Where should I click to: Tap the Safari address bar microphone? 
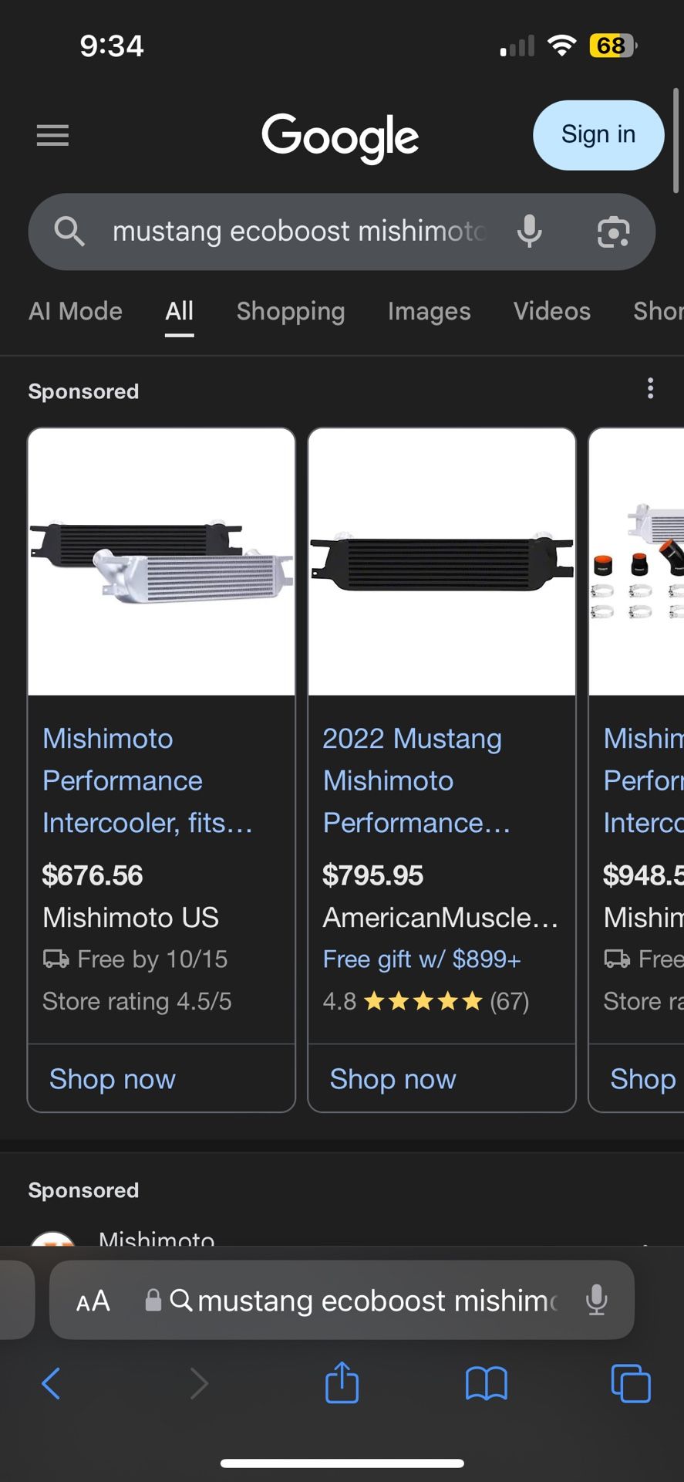tap(596, 1300)
